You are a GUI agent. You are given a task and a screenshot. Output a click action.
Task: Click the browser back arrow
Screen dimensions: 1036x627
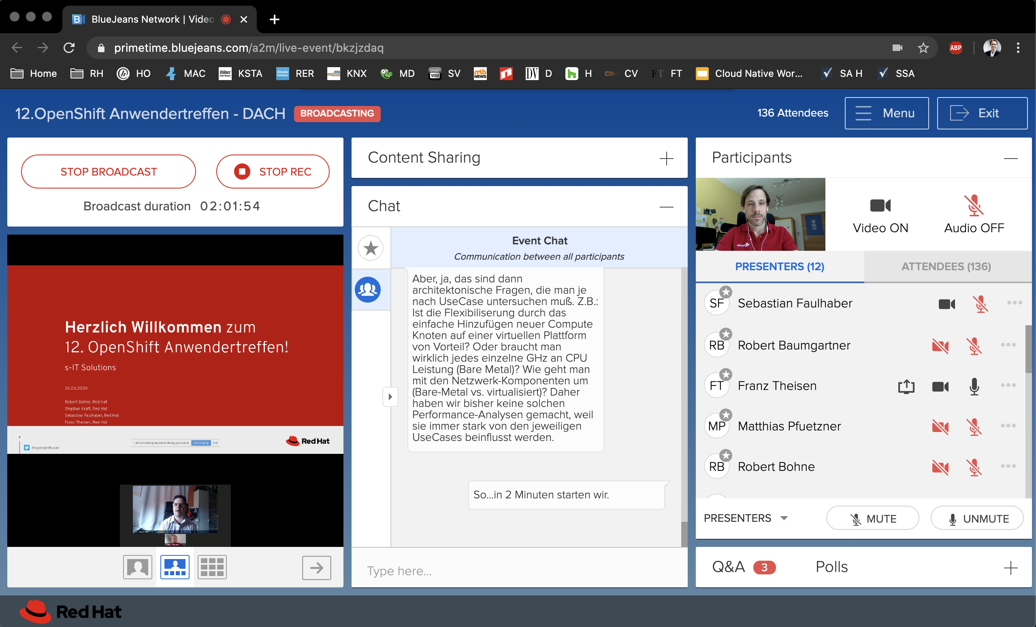tap(17, 47)
